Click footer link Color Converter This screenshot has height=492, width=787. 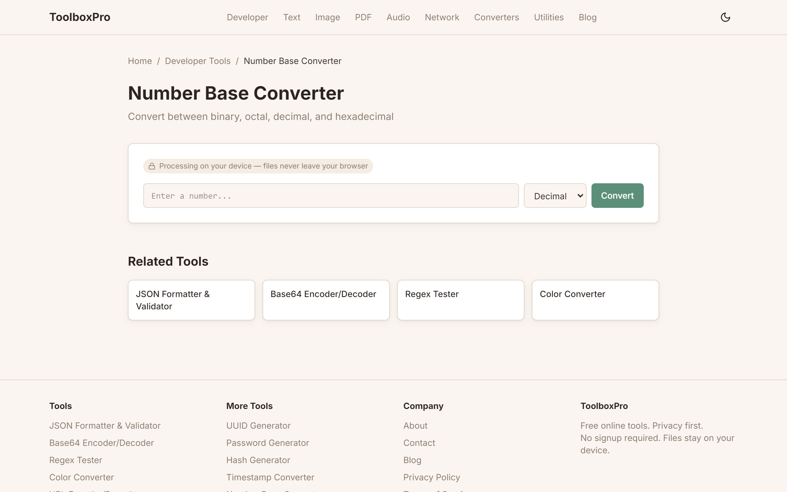pos(81,477)
